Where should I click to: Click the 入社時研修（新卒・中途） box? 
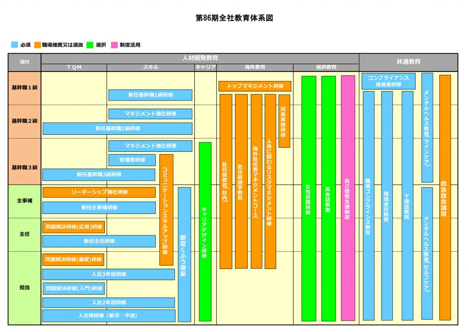coord(109,316)
